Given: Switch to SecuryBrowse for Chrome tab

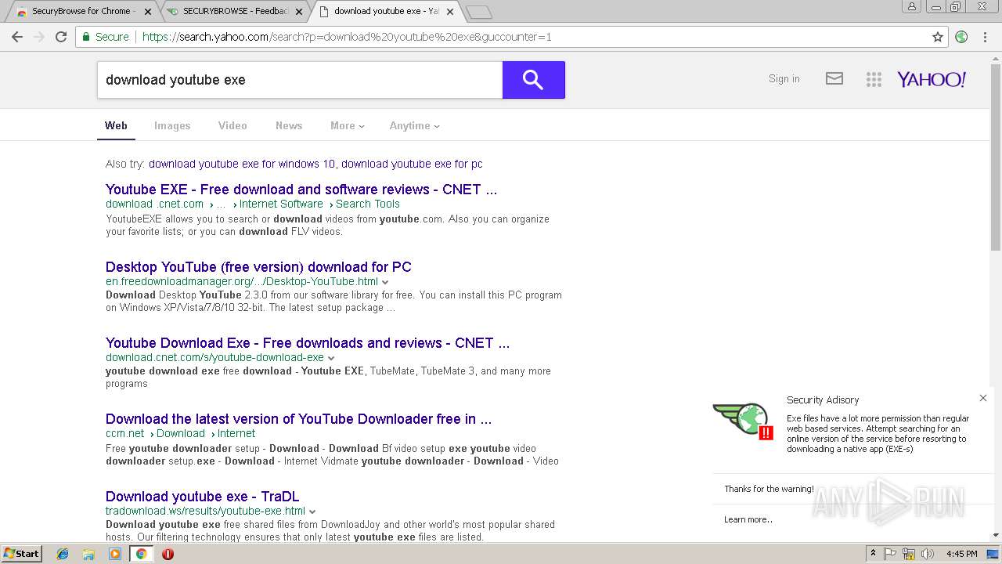Looking at the screenshot, I should (82, 12).
